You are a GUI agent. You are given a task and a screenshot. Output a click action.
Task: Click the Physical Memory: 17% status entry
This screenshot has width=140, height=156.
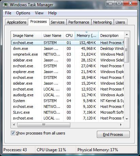pos(98,150)
